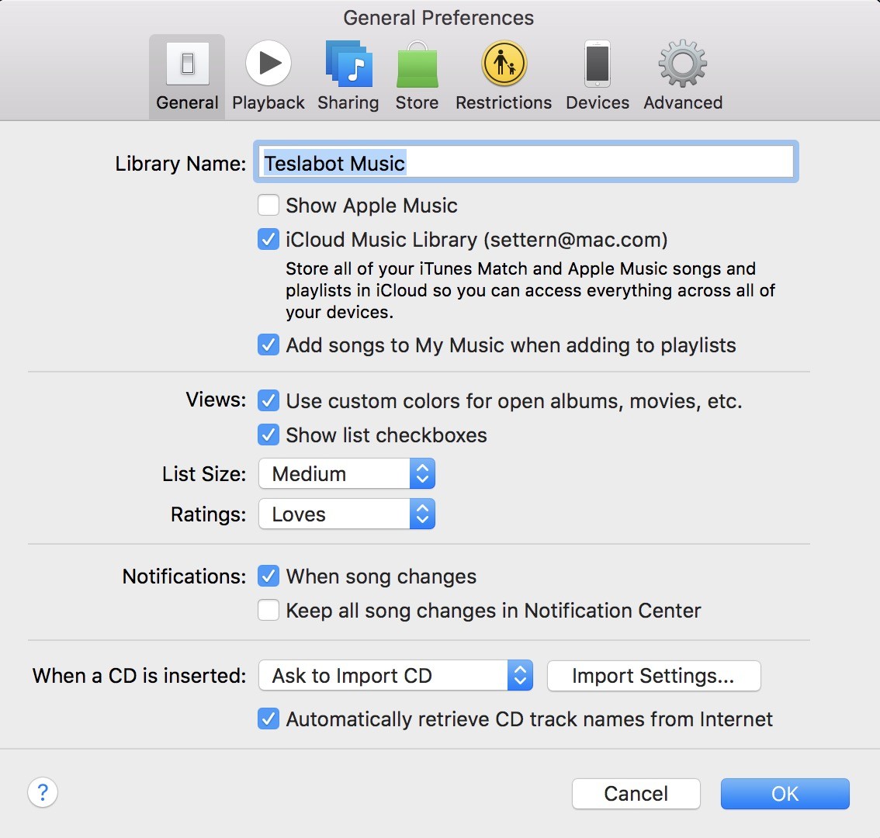
Task: Confirm preferences with the OK button
Action: [785, 794]
